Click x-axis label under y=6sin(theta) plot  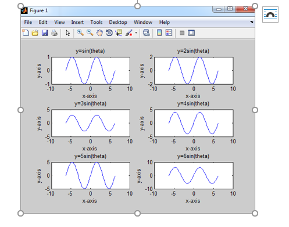tap(193, 201)
